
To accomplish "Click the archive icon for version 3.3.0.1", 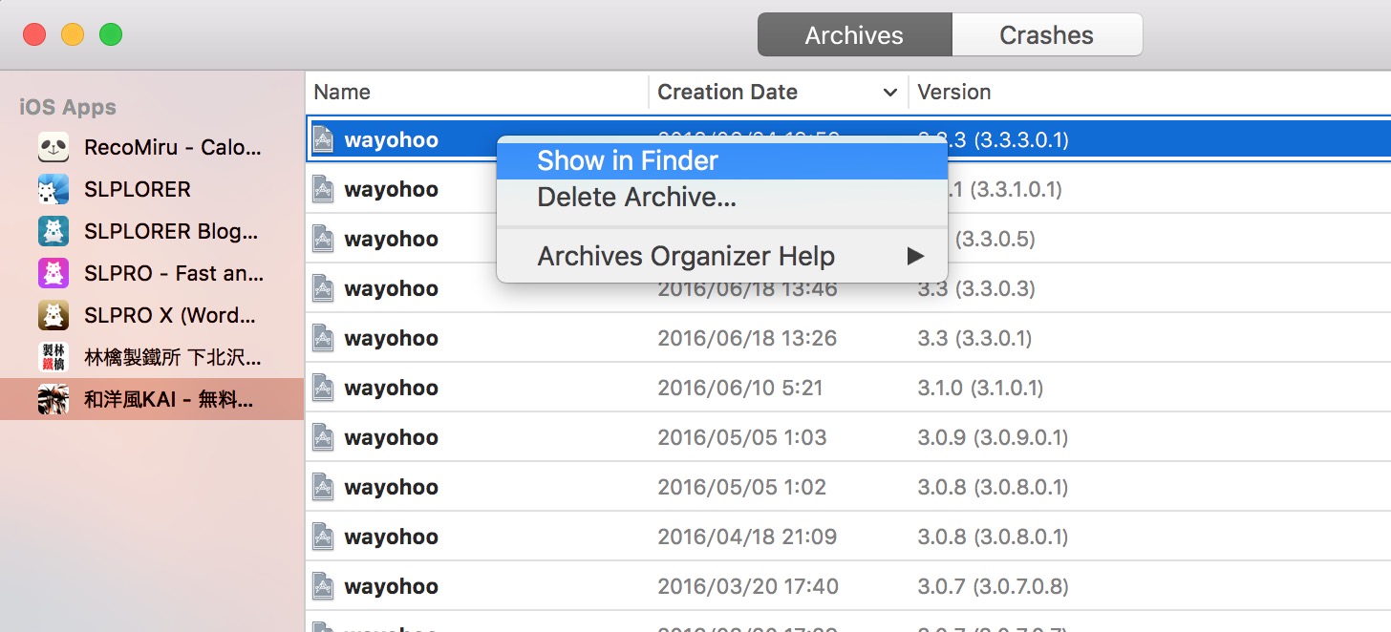I will (323, 338).
